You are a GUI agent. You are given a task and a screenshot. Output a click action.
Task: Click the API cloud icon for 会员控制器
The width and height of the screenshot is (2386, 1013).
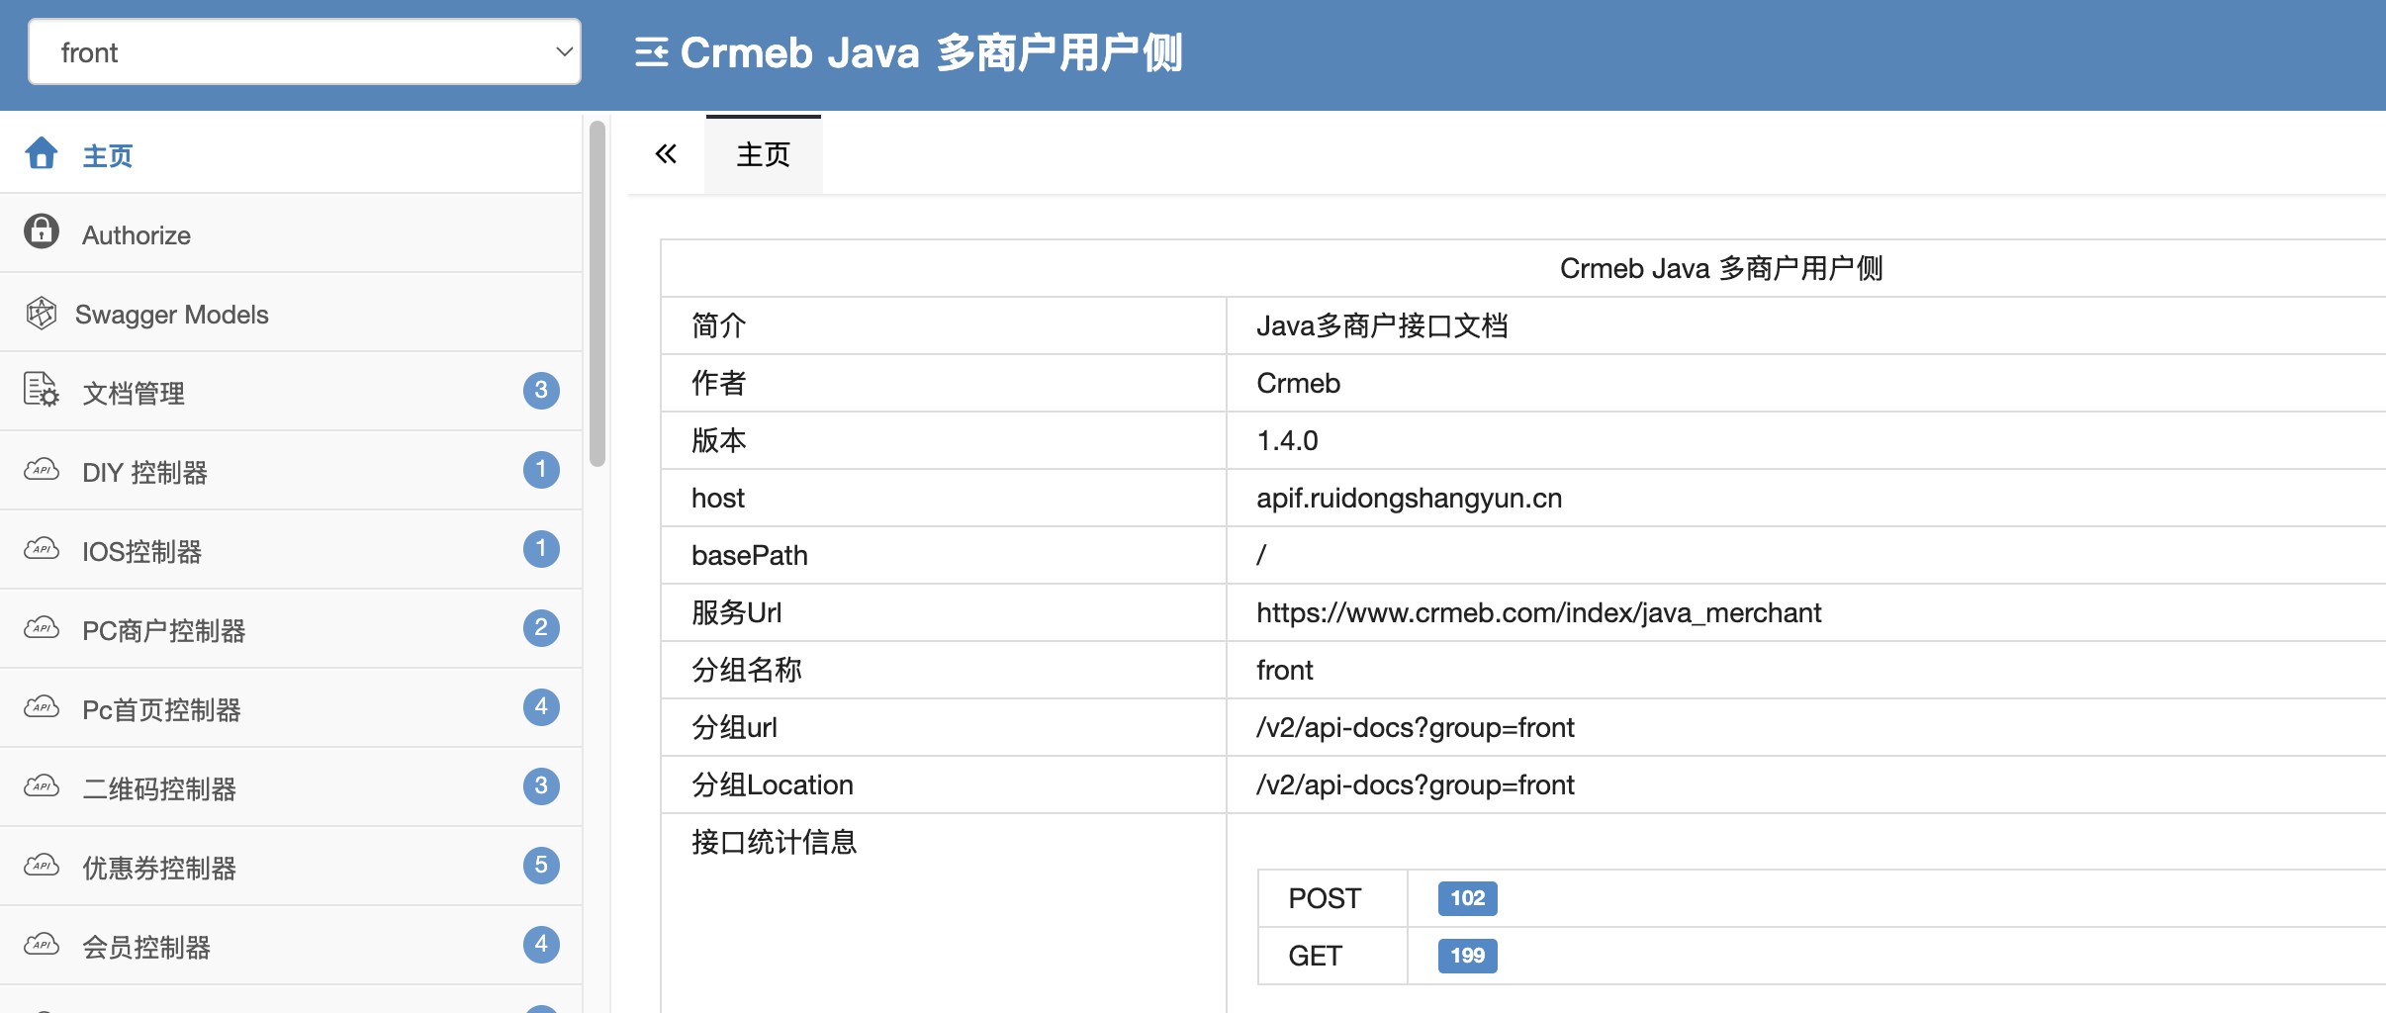tap(42, 944)
